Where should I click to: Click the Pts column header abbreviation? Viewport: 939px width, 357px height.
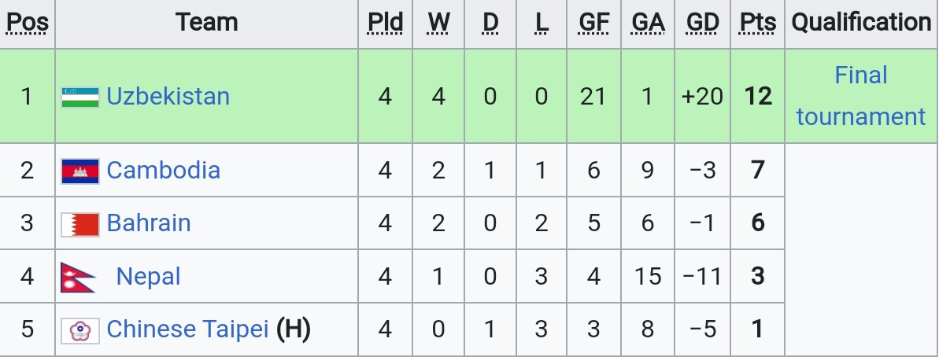(757, 23)
